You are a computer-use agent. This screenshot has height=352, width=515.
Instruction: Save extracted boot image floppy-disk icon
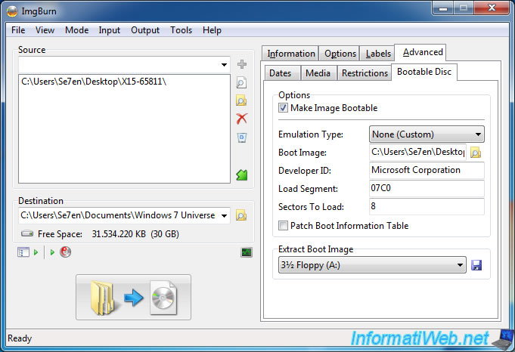[x=476, y=265]
